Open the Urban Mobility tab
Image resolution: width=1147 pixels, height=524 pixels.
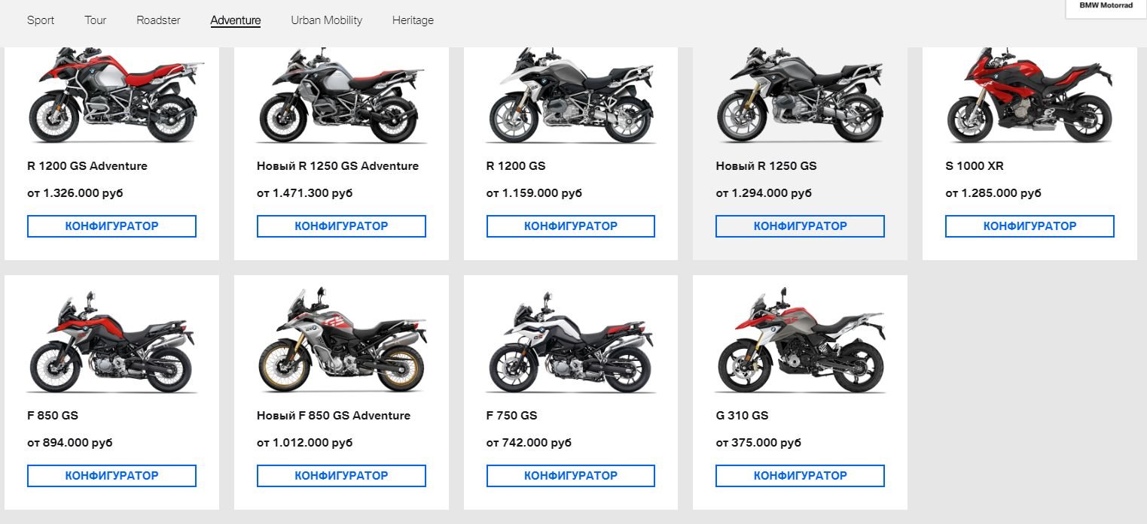click(326, 20)
